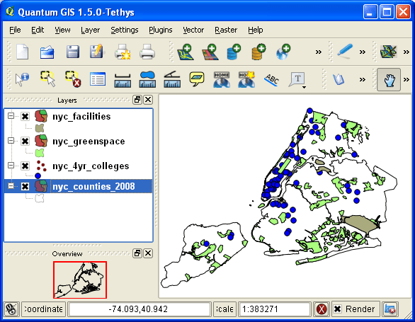Undock the Overview panel

pos(137,253)
